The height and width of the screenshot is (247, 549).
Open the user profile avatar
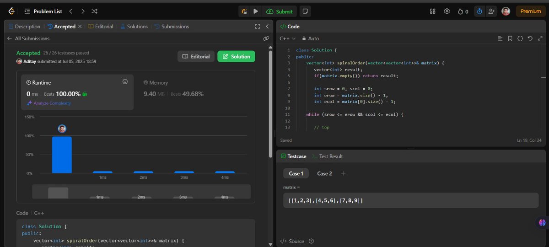506,11
